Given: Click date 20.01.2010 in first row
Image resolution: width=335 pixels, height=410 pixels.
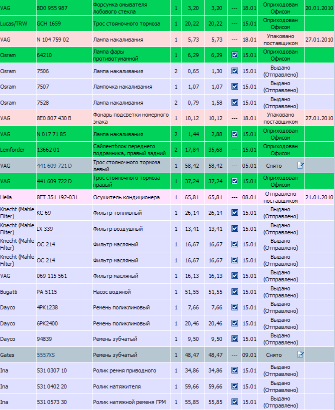Looking at the screenshot, I should coord(319,8).
